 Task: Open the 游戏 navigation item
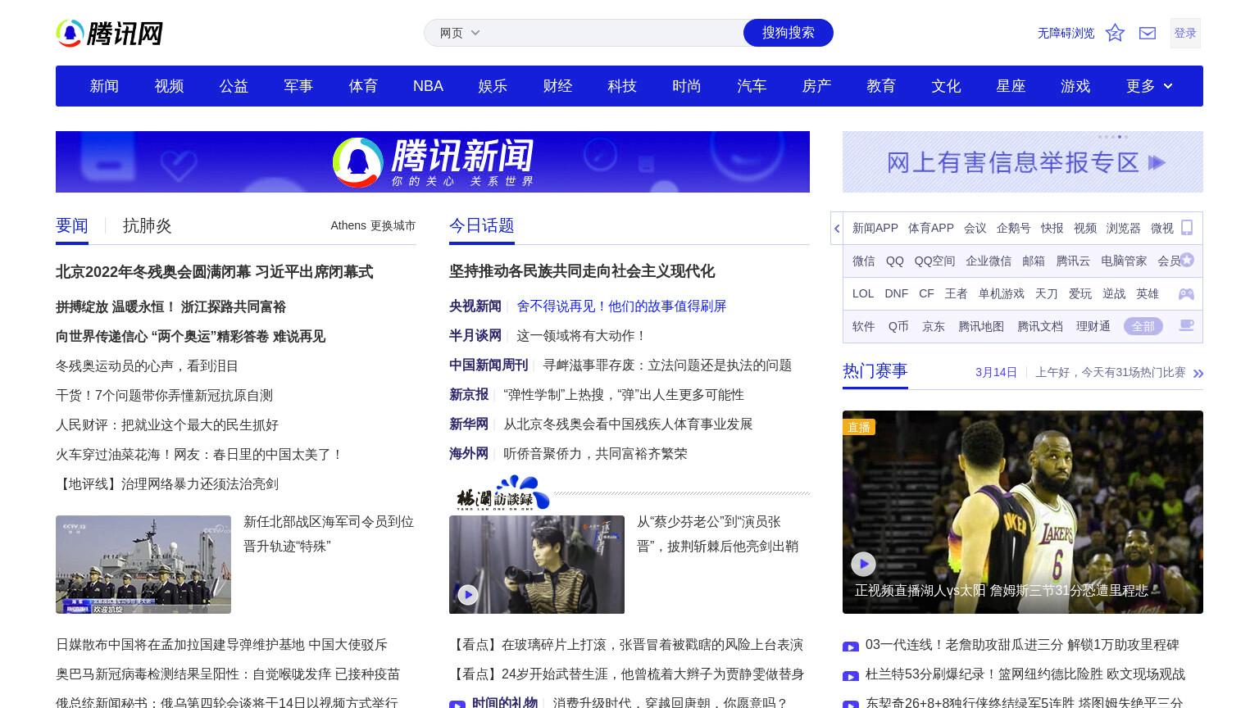[x=1075, y=86]
